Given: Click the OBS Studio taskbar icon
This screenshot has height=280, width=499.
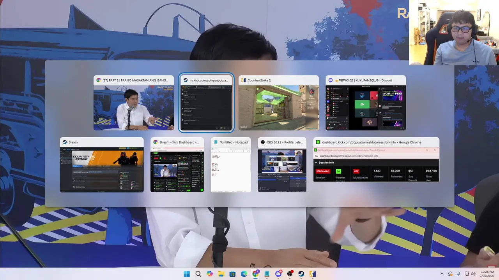Looking at the screenshot, I should (290, 274).
